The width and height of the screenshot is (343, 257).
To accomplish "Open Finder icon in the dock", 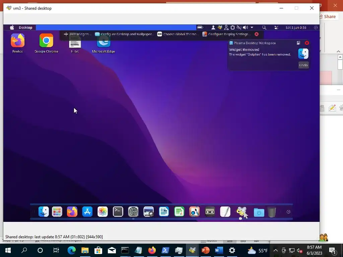I will (x=44, y=211).
